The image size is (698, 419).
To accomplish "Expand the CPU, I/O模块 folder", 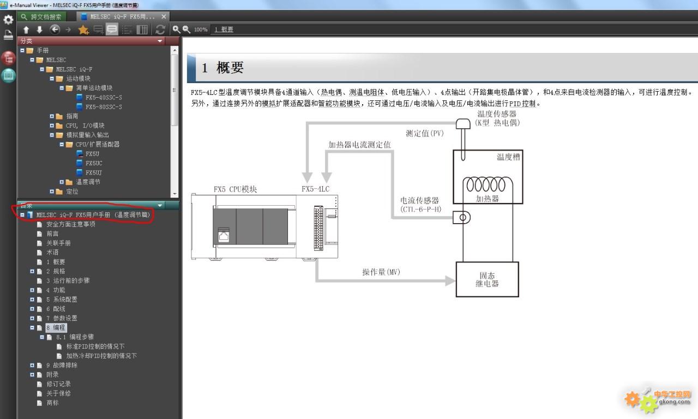I will [52, 125].
